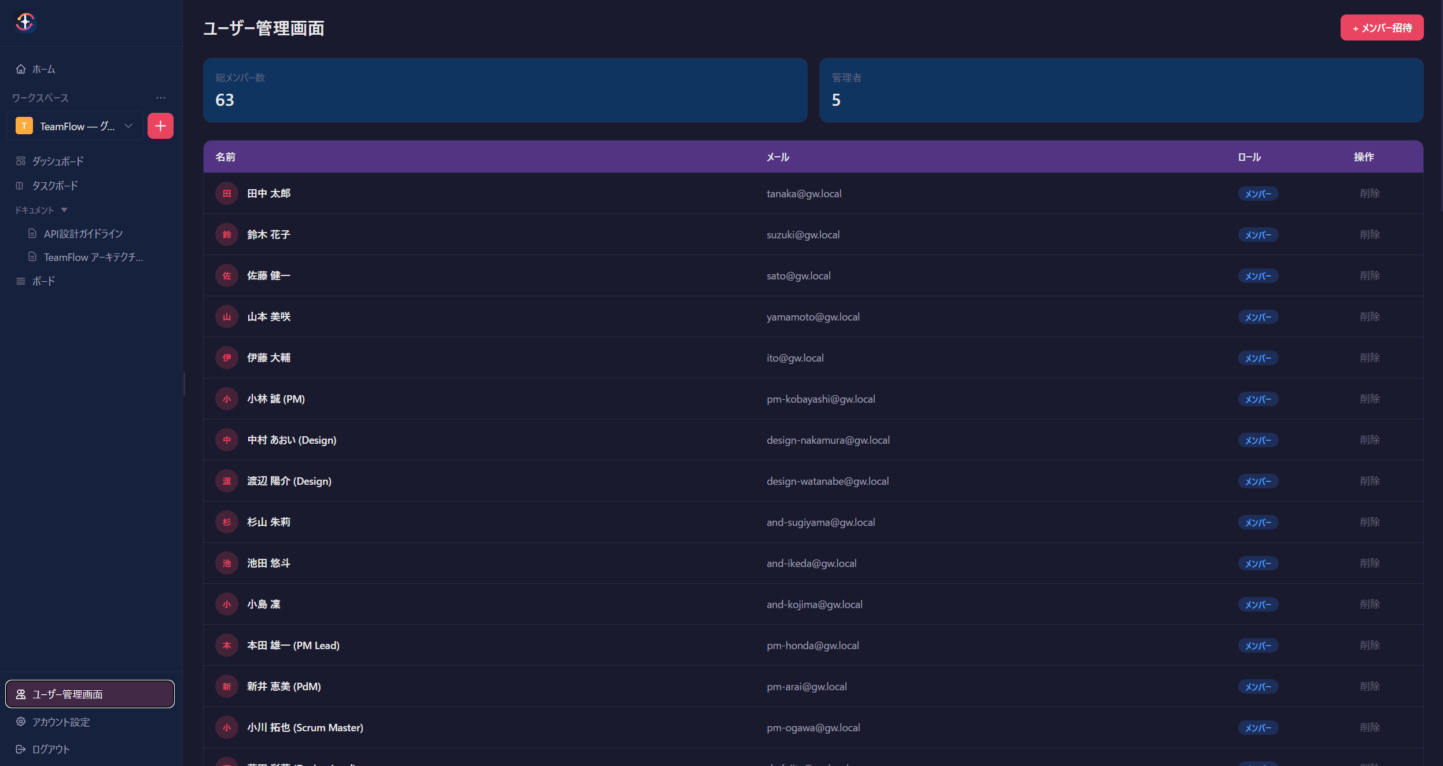Viewport: 1443px width, 766px height.
Task: Click the ログアウト exit icon
Action: [x=21, y=749]
